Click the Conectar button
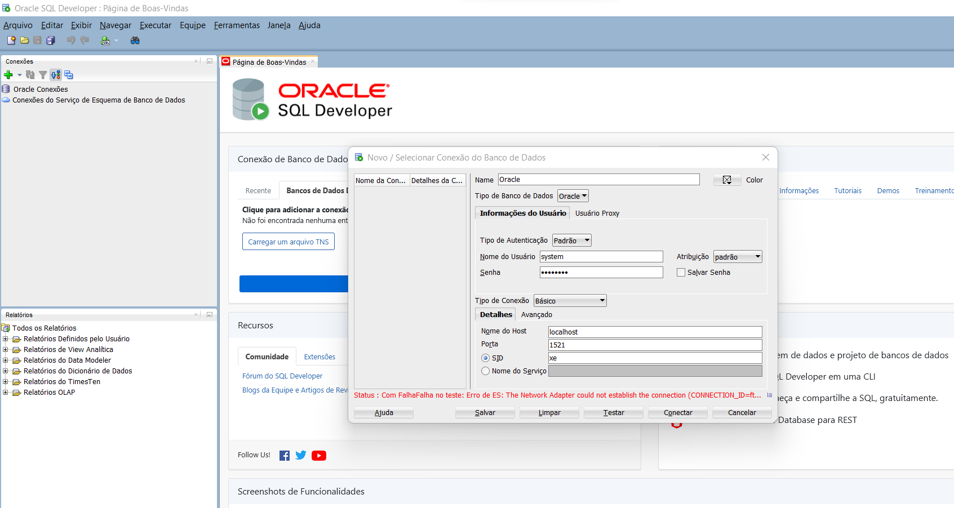This screenshot has height=508, width=954. [678, 413]
